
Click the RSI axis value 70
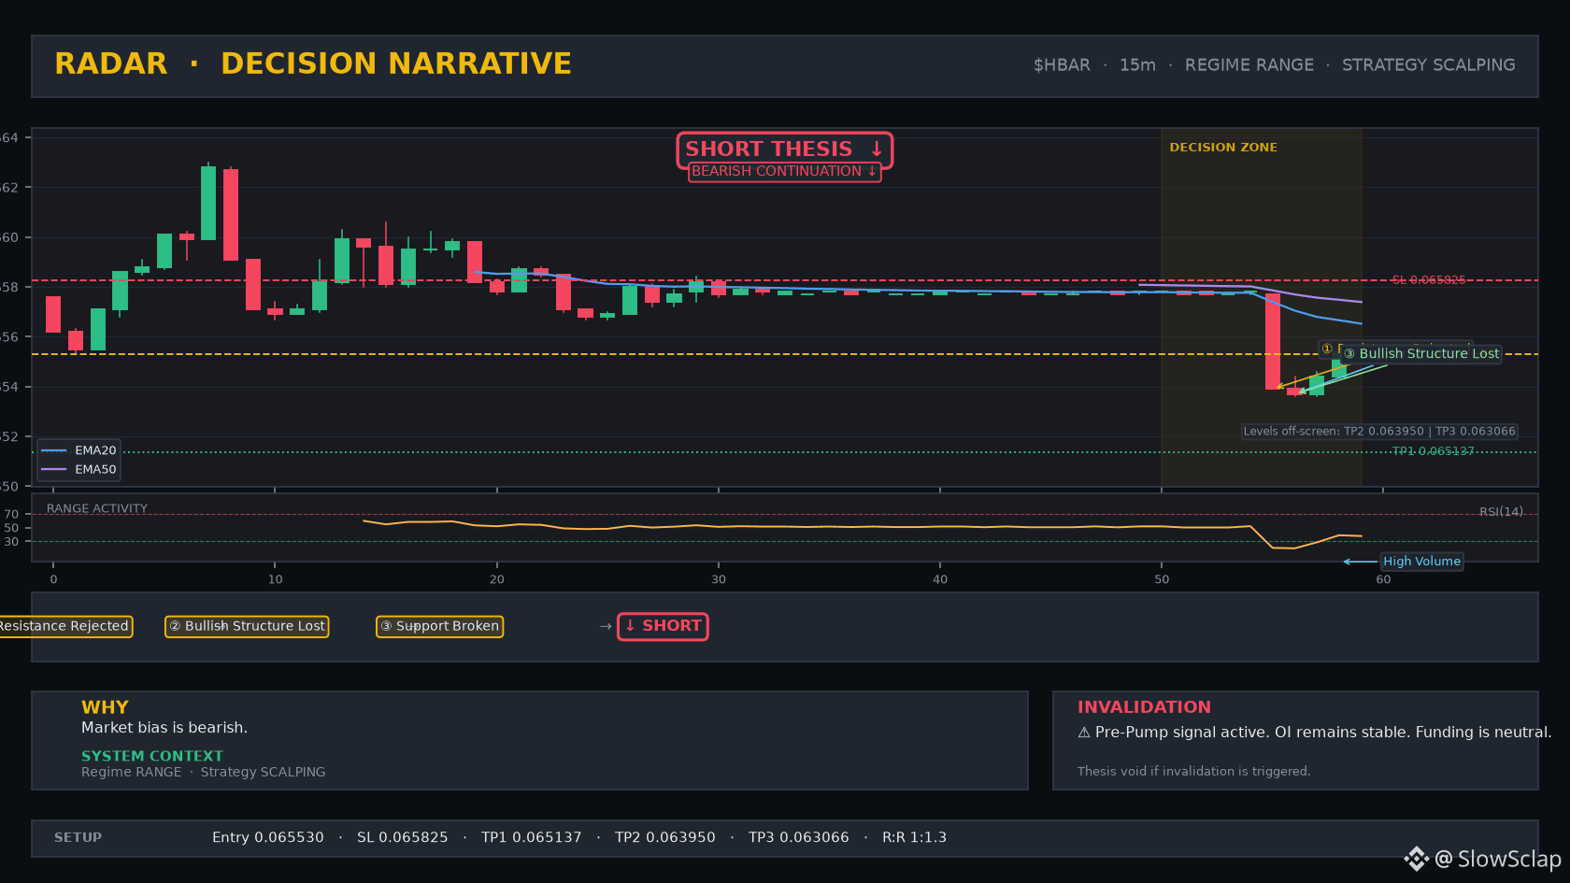coord(11,514)
